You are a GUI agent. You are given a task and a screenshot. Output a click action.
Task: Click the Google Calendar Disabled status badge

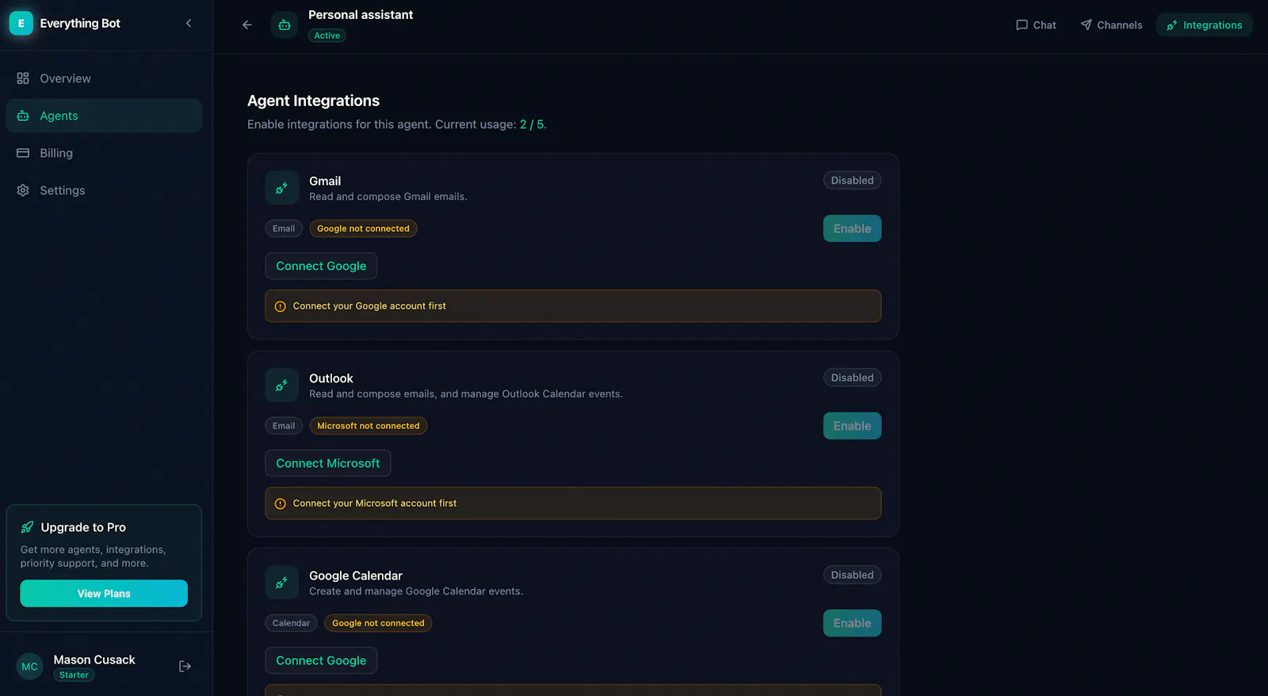(852, 575)
